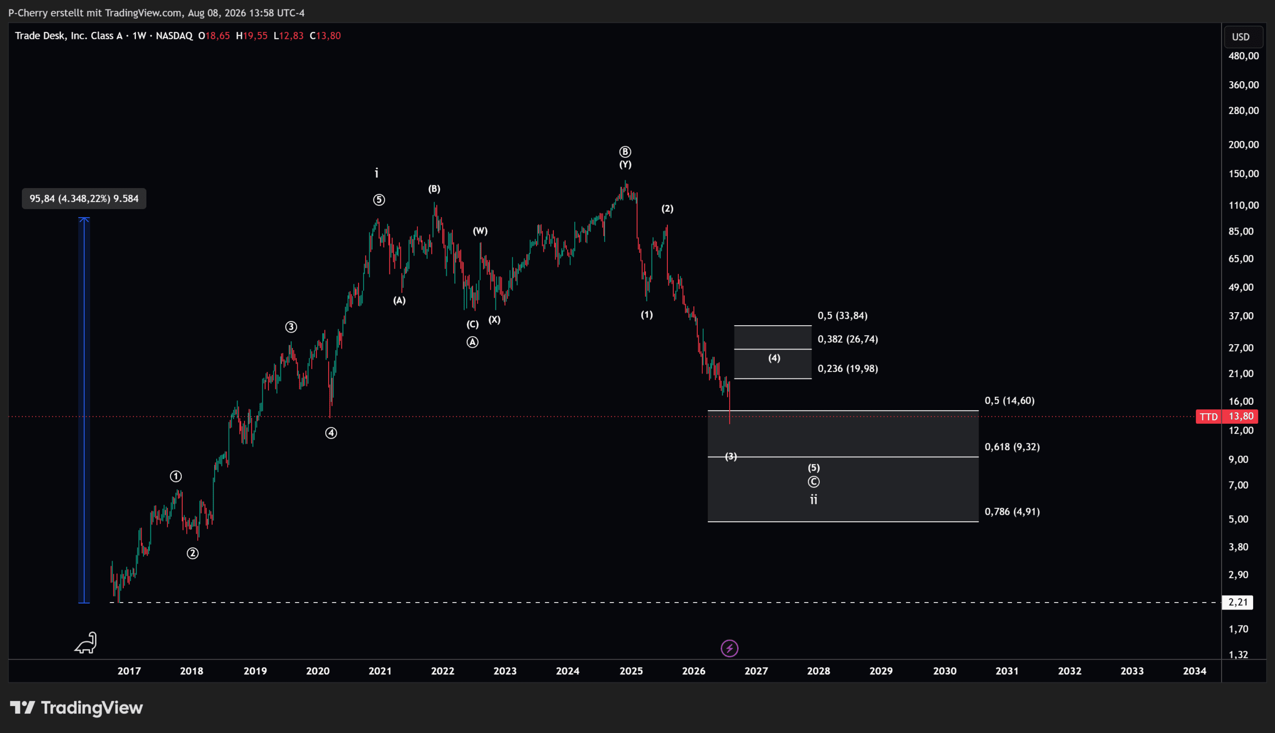This screenshot has width=1275, height=733.
Task: Select the circled C wave label
Action: tap(814, 483)
